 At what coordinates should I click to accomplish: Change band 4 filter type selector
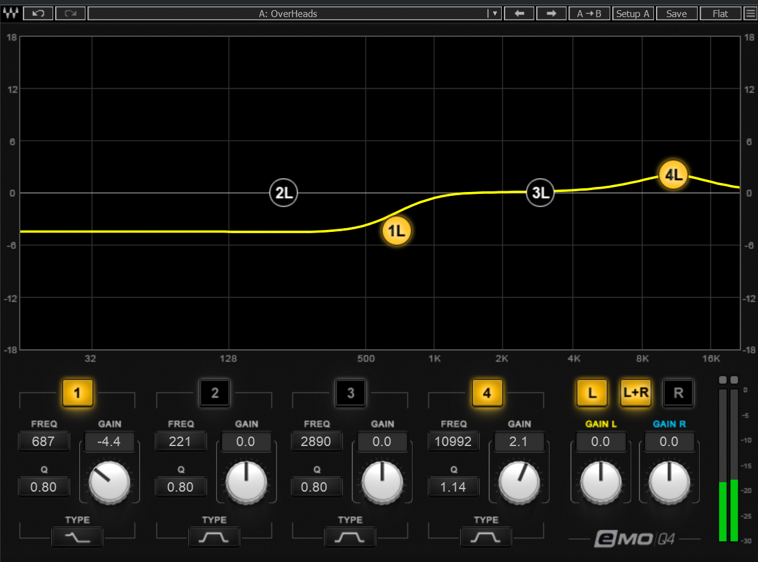486,538
